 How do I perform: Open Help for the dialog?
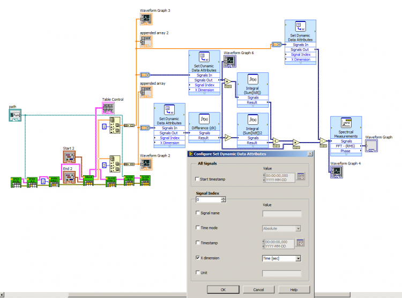(x=294, y=289)
